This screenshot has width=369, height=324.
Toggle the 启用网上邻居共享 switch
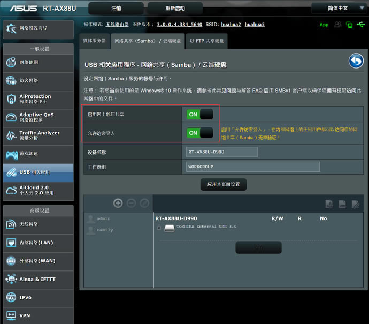point(199,114)
